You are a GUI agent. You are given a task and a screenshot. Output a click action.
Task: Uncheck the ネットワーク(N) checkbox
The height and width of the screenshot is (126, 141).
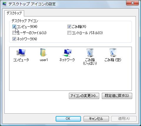click(14, 39)
